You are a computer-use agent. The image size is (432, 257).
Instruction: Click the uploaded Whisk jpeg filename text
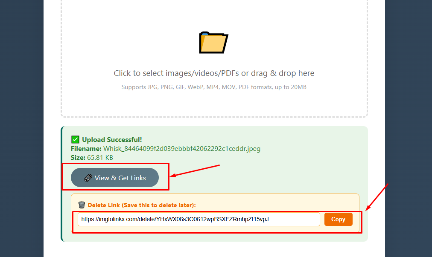(182, 149)
